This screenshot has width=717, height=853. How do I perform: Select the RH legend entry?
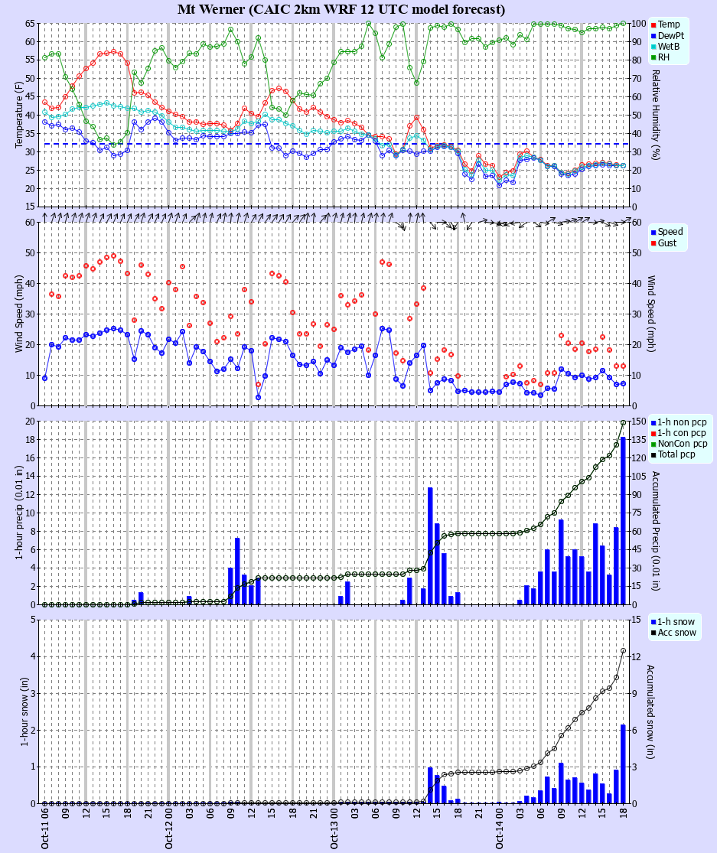(x=660, y=57)
